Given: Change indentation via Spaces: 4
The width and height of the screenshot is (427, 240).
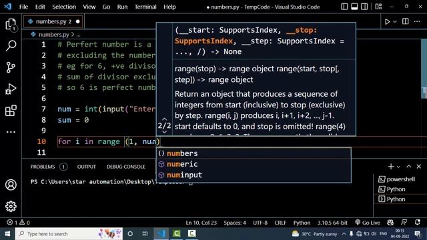Looking at the screenshot, I should pyautogui.click(x=235, y=223).
